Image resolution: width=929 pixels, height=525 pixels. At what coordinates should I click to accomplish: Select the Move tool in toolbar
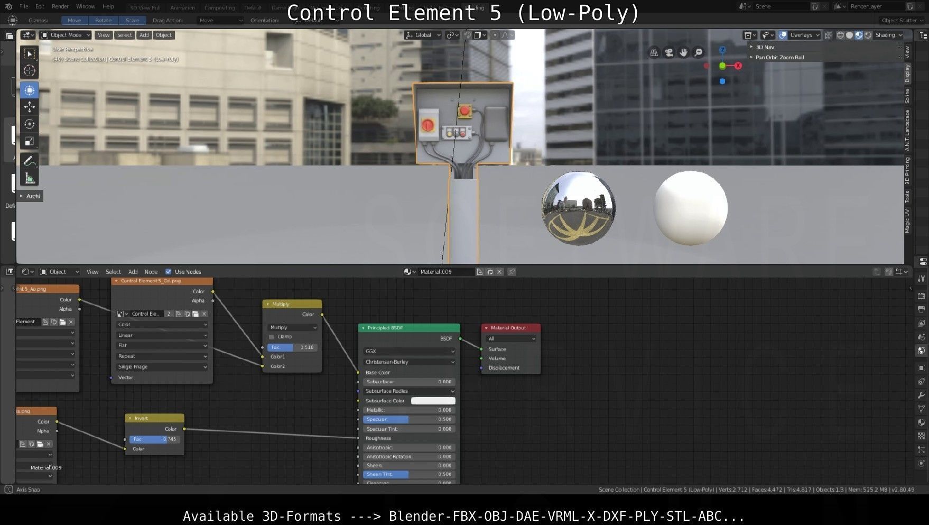click(30, 107)
